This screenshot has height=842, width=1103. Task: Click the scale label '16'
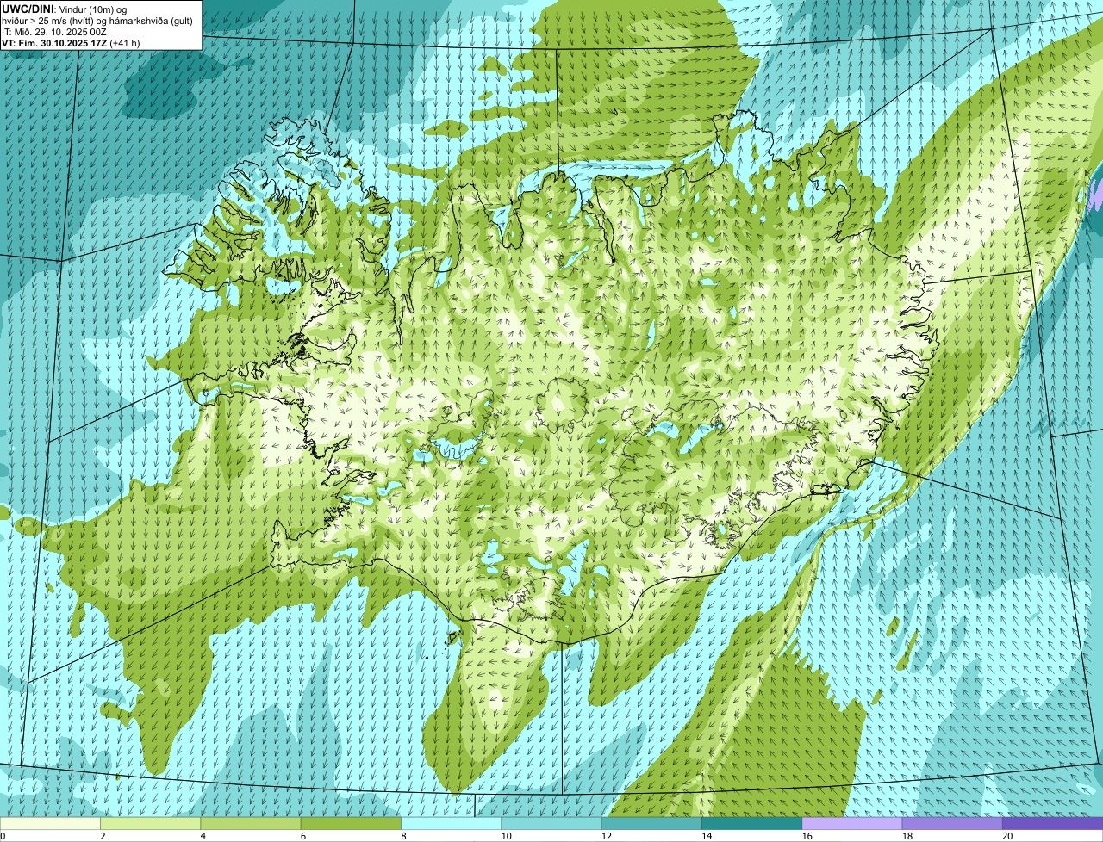tap(807, 836)
